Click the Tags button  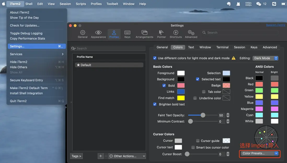click(76, 156)
